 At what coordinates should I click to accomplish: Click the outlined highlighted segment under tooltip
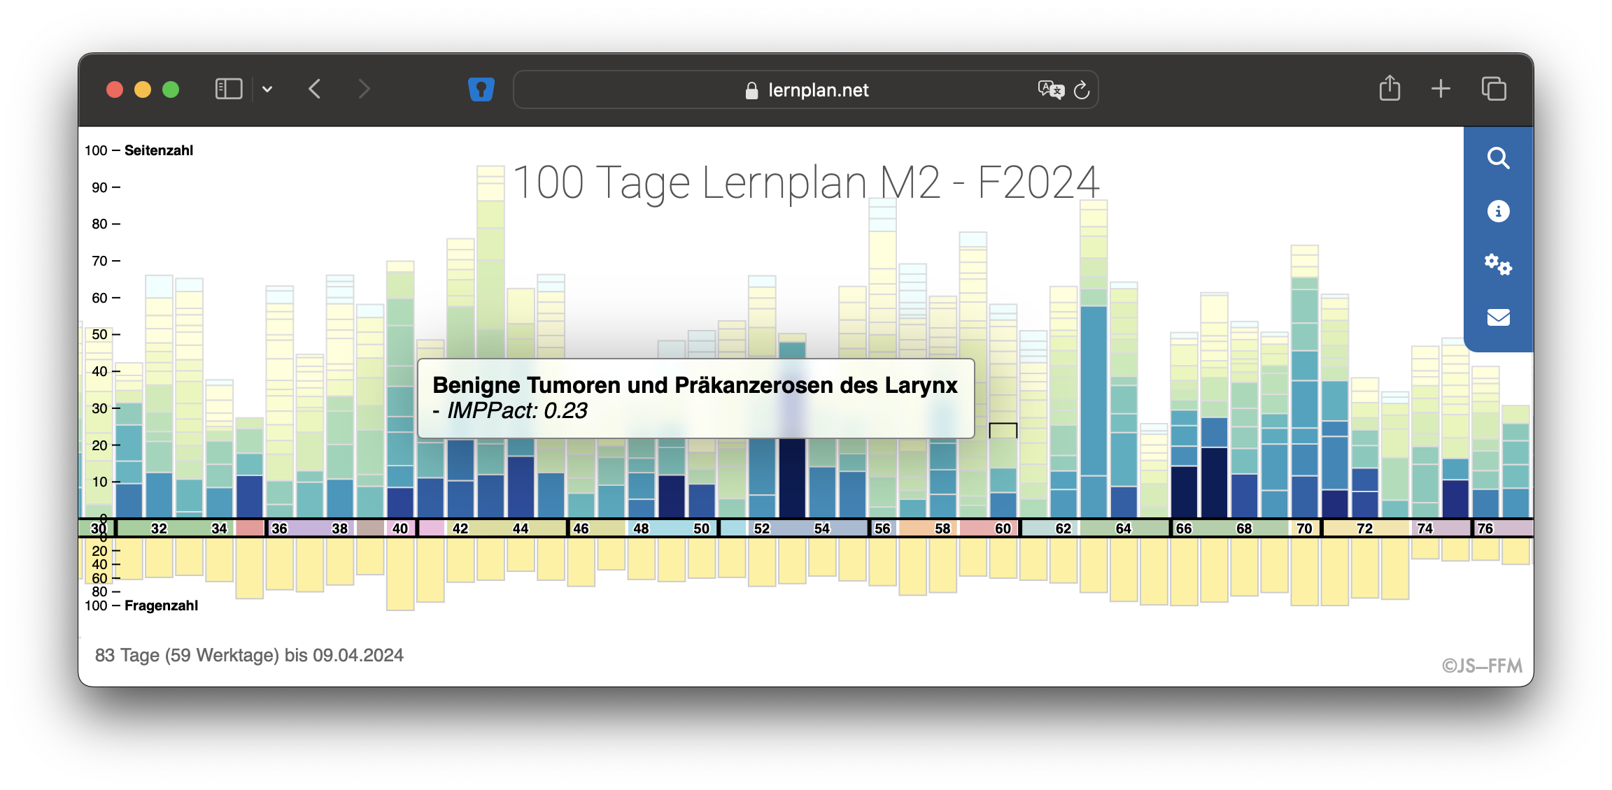tap(1003, 431)
